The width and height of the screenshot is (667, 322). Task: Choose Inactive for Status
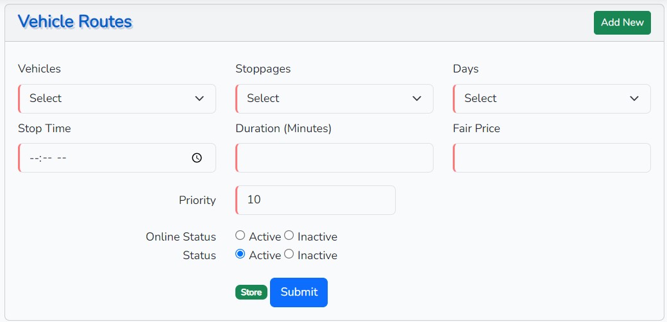pyautogui.click(x=289, y=254)
